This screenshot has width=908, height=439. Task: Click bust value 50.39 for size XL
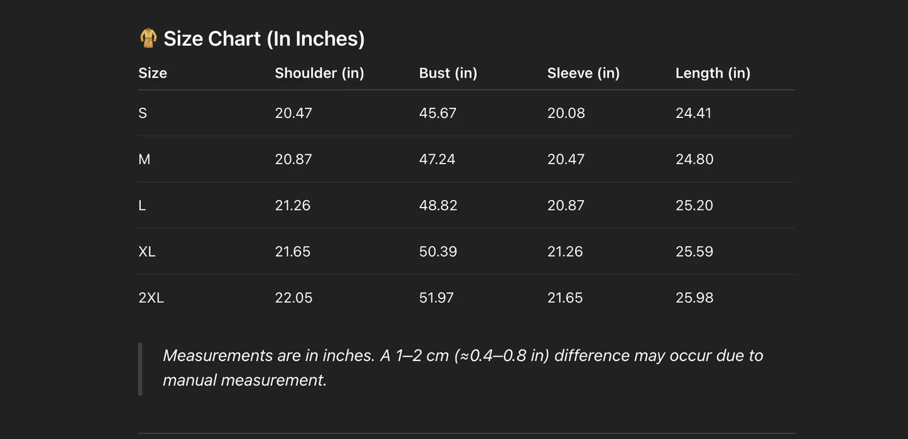438,252
